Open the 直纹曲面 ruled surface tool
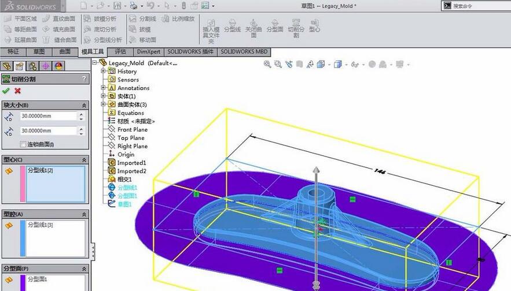This screenshot has height=291, width=511. coord(59,19)
